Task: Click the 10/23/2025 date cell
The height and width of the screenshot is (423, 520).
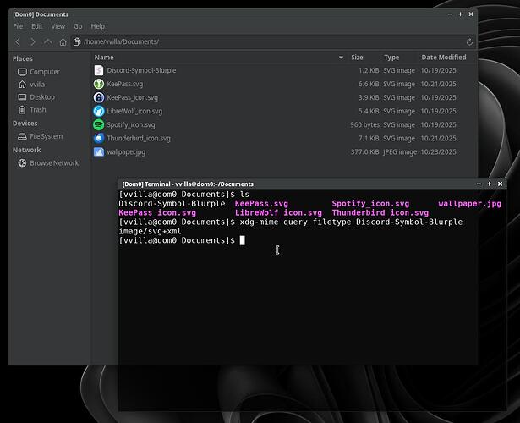Action: click(x=438, y=152)
